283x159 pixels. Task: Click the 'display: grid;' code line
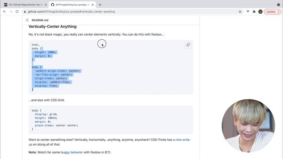(46, 114)
